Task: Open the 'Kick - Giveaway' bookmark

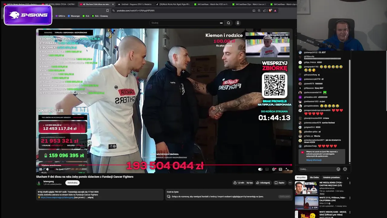Action: click(99, 16)
